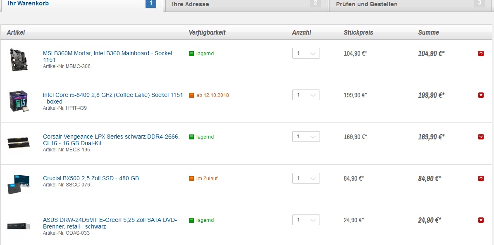Click Intel Core i5 box thumbnail
494x245 pixels.
click(19, 101)
